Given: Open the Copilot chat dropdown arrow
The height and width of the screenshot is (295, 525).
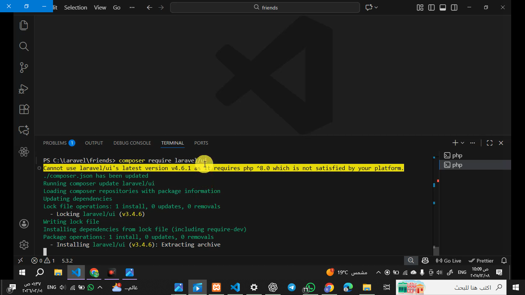Looking at the screenshot, I should (x=376, y=8).
